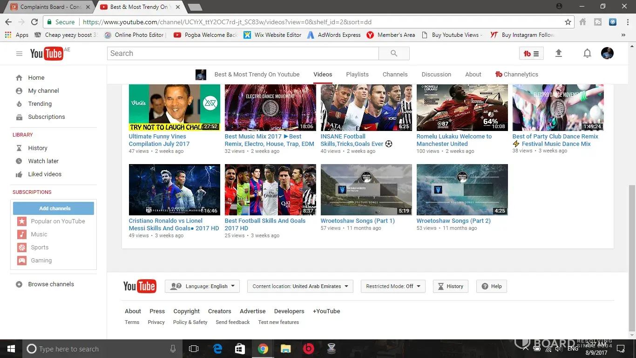The image size is (636, 358).
Task: Open the account avatar menu
Action: point(607,54)
